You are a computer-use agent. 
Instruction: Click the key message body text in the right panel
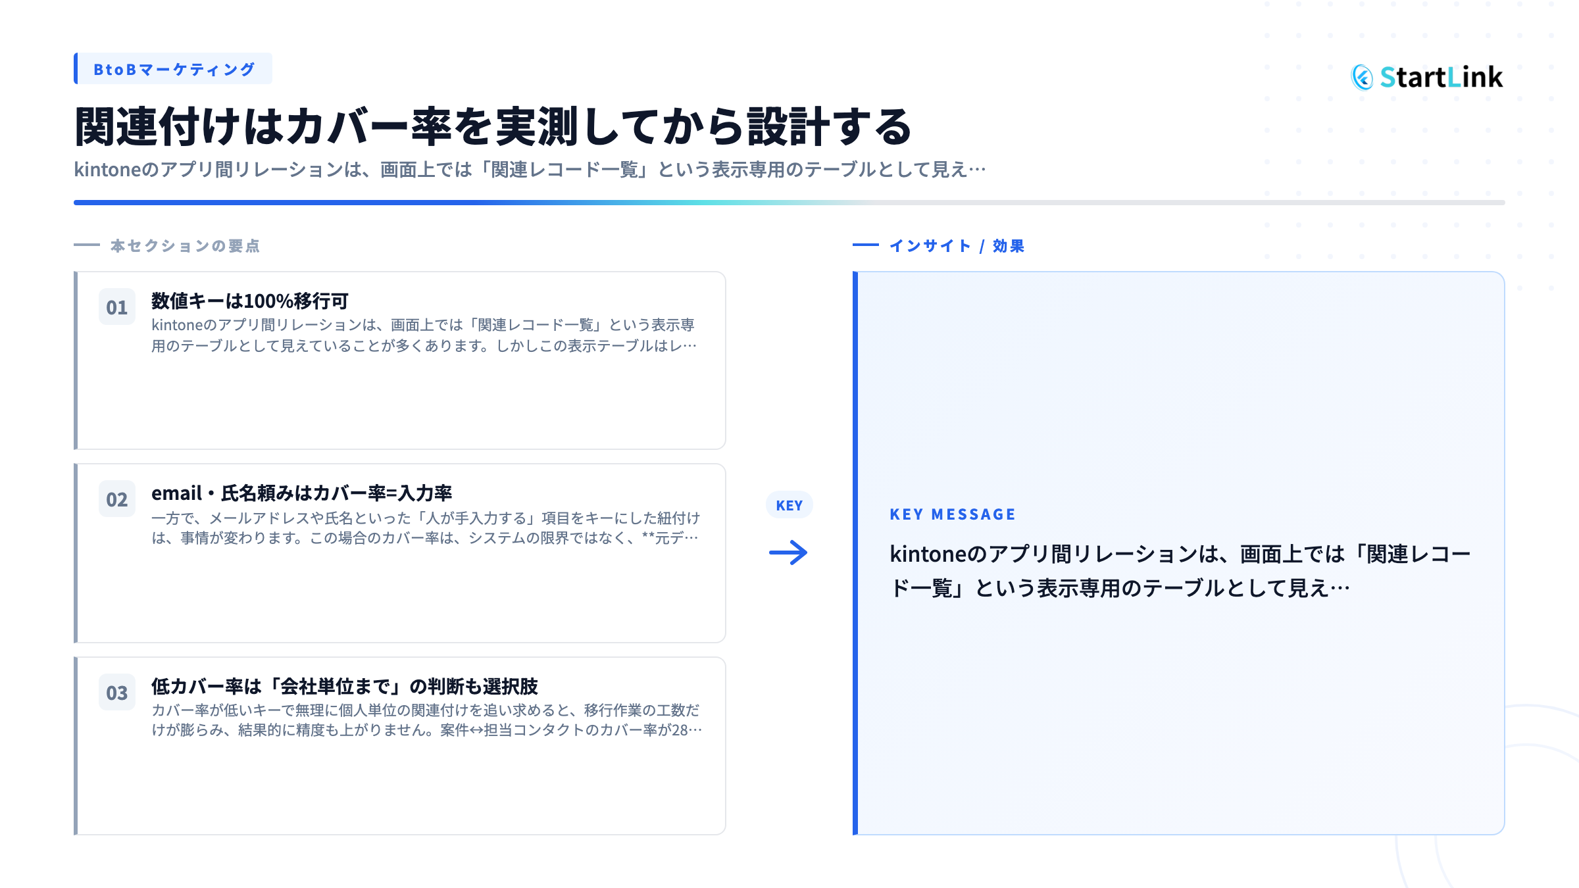click(1180, 571)
